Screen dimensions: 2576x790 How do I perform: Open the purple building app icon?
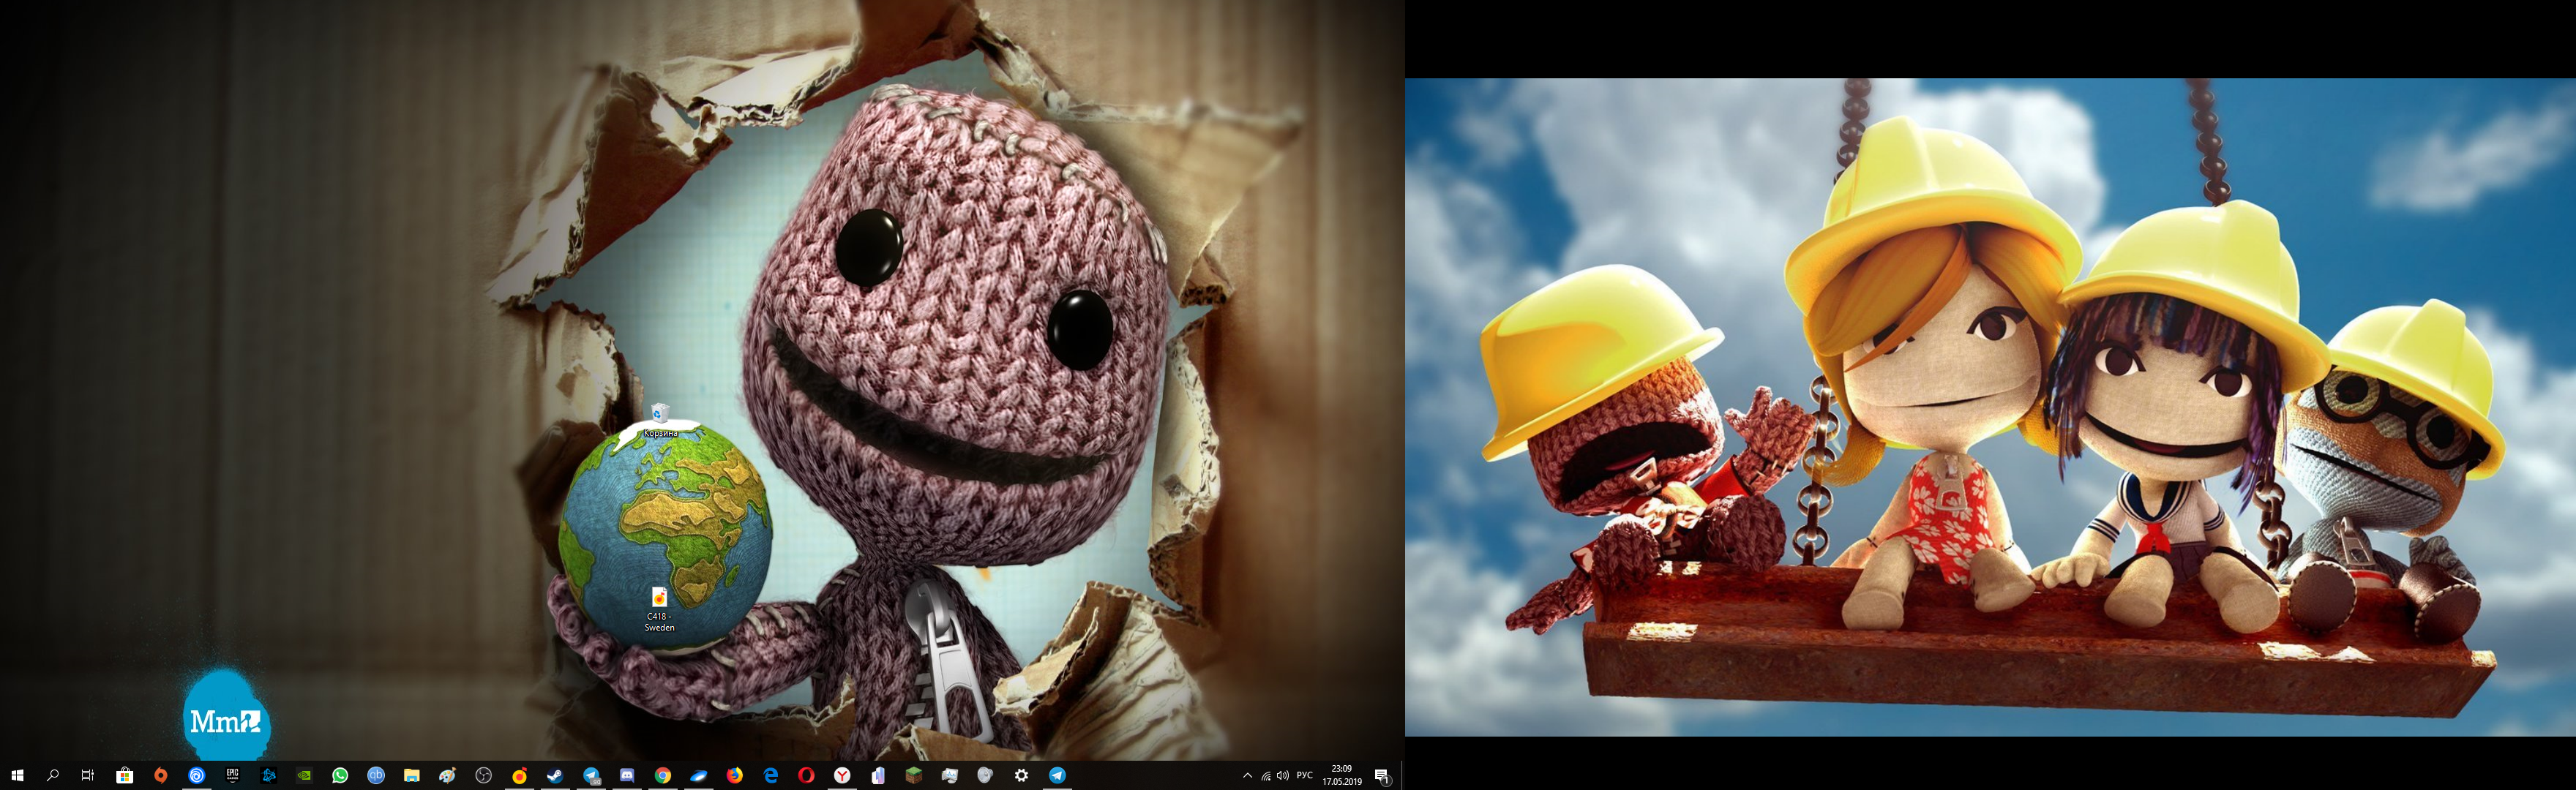[x=878, y=775]
